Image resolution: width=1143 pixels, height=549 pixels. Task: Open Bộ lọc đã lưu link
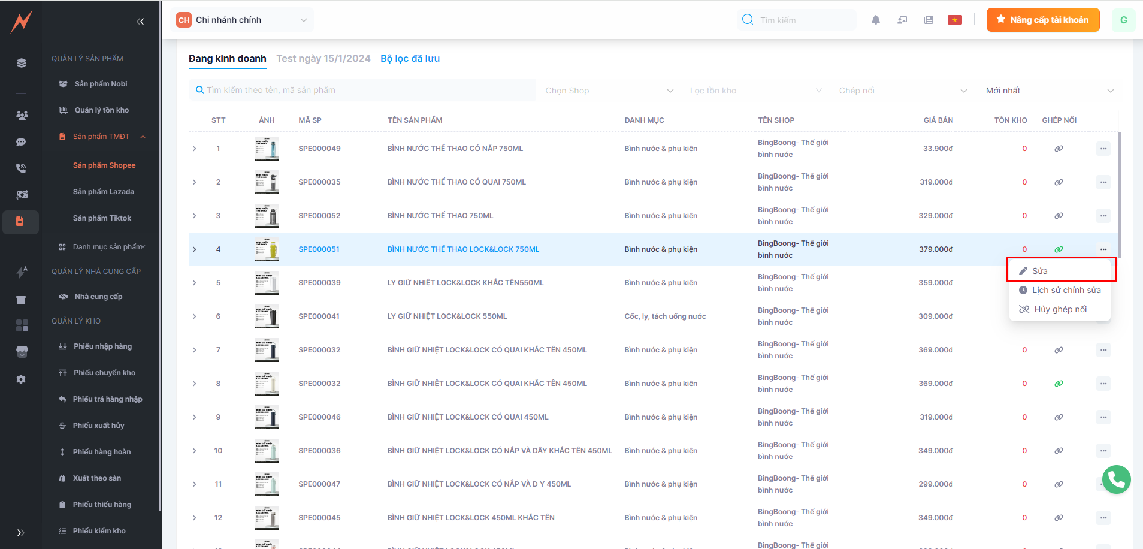pos(410,58)
